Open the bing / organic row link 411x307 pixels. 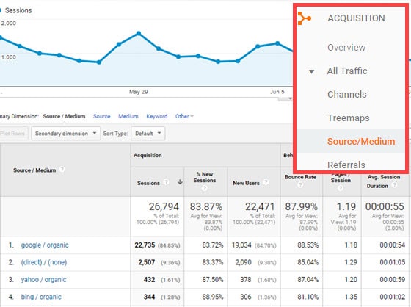41,297
